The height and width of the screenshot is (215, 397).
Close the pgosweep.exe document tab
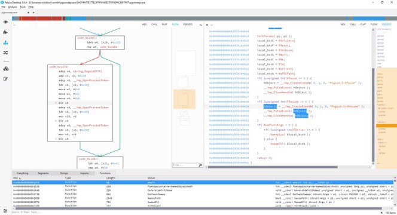(x=28, y=13)
